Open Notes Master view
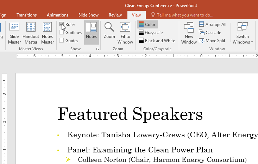The height and width of the screenshot is (164, 258). [x=47, y=33]
